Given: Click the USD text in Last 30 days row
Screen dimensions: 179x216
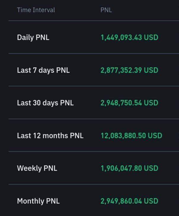Looking at the screenshot, I should coord(151,103).
